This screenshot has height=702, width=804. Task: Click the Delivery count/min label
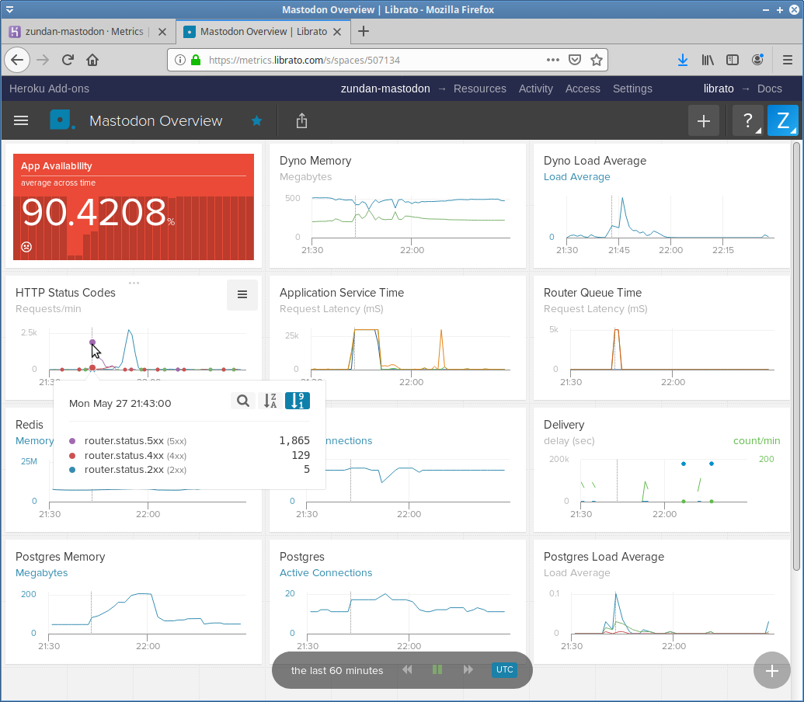click(x=757, y=440)
